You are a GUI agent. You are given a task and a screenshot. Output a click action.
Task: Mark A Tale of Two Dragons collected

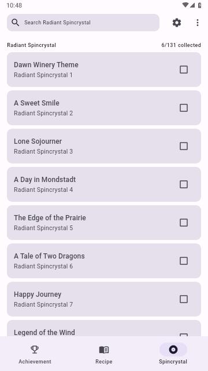(x=184, y=261)
